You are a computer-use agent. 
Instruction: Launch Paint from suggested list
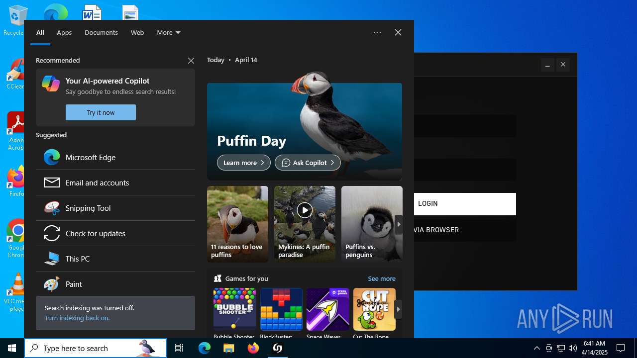click(x=115, y=284)
